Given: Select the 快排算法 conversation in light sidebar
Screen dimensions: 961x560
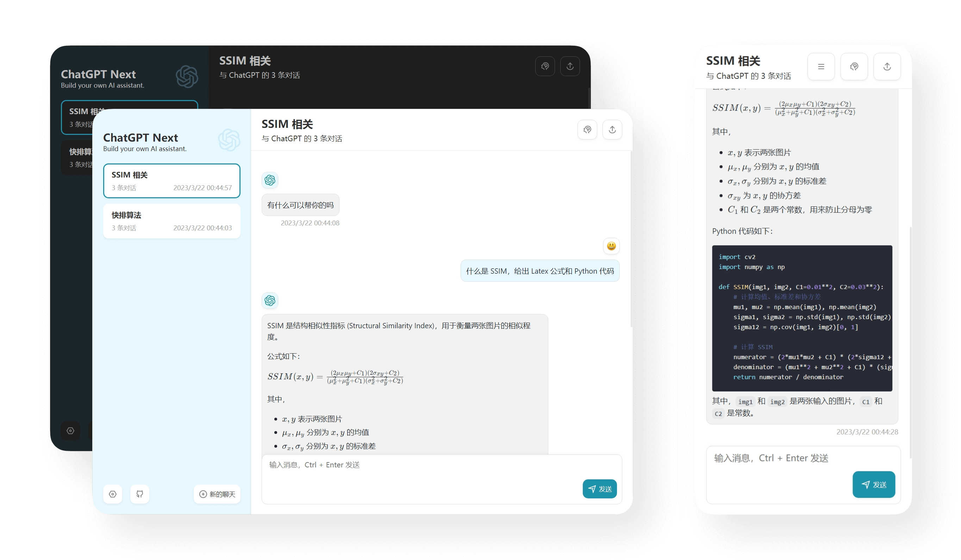Looking at the screenshot, I should click(x=171, y=221).
